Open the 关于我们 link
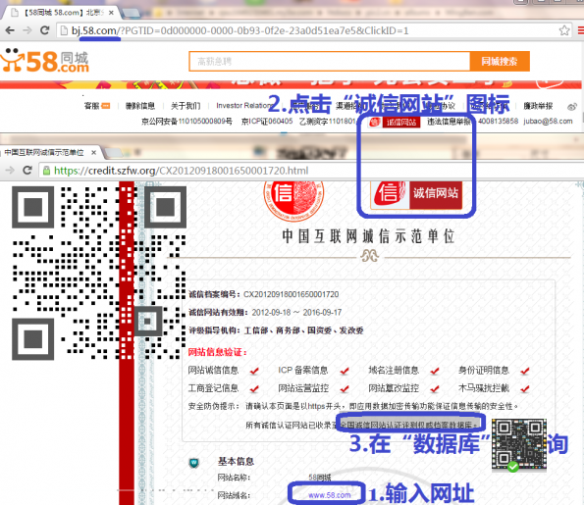Screen dimensions: 584x505 point(186,106)
